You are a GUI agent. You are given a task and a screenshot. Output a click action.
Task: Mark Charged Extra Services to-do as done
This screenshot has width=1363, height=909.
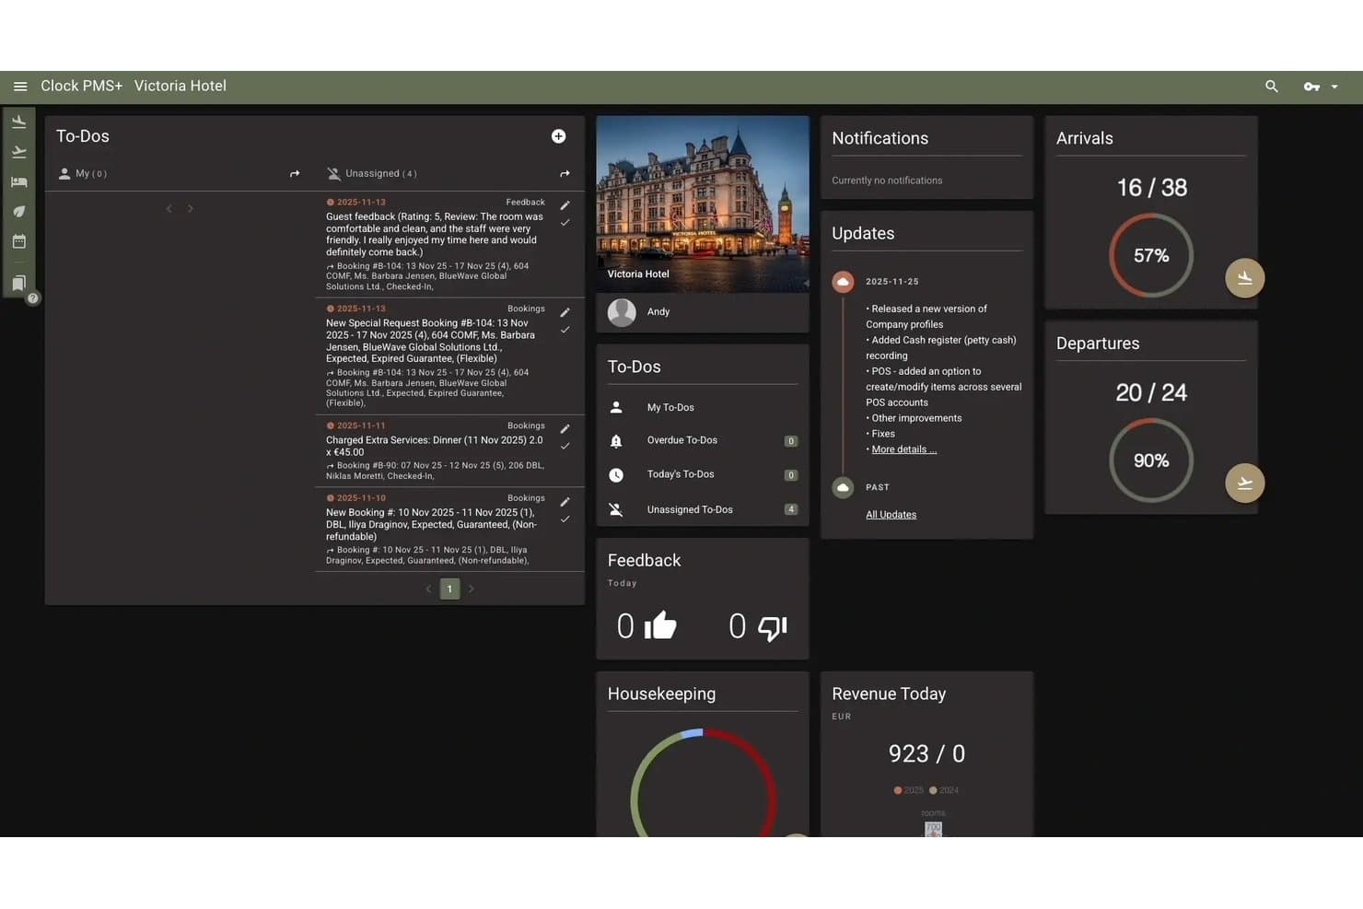[x=565, y=446]
